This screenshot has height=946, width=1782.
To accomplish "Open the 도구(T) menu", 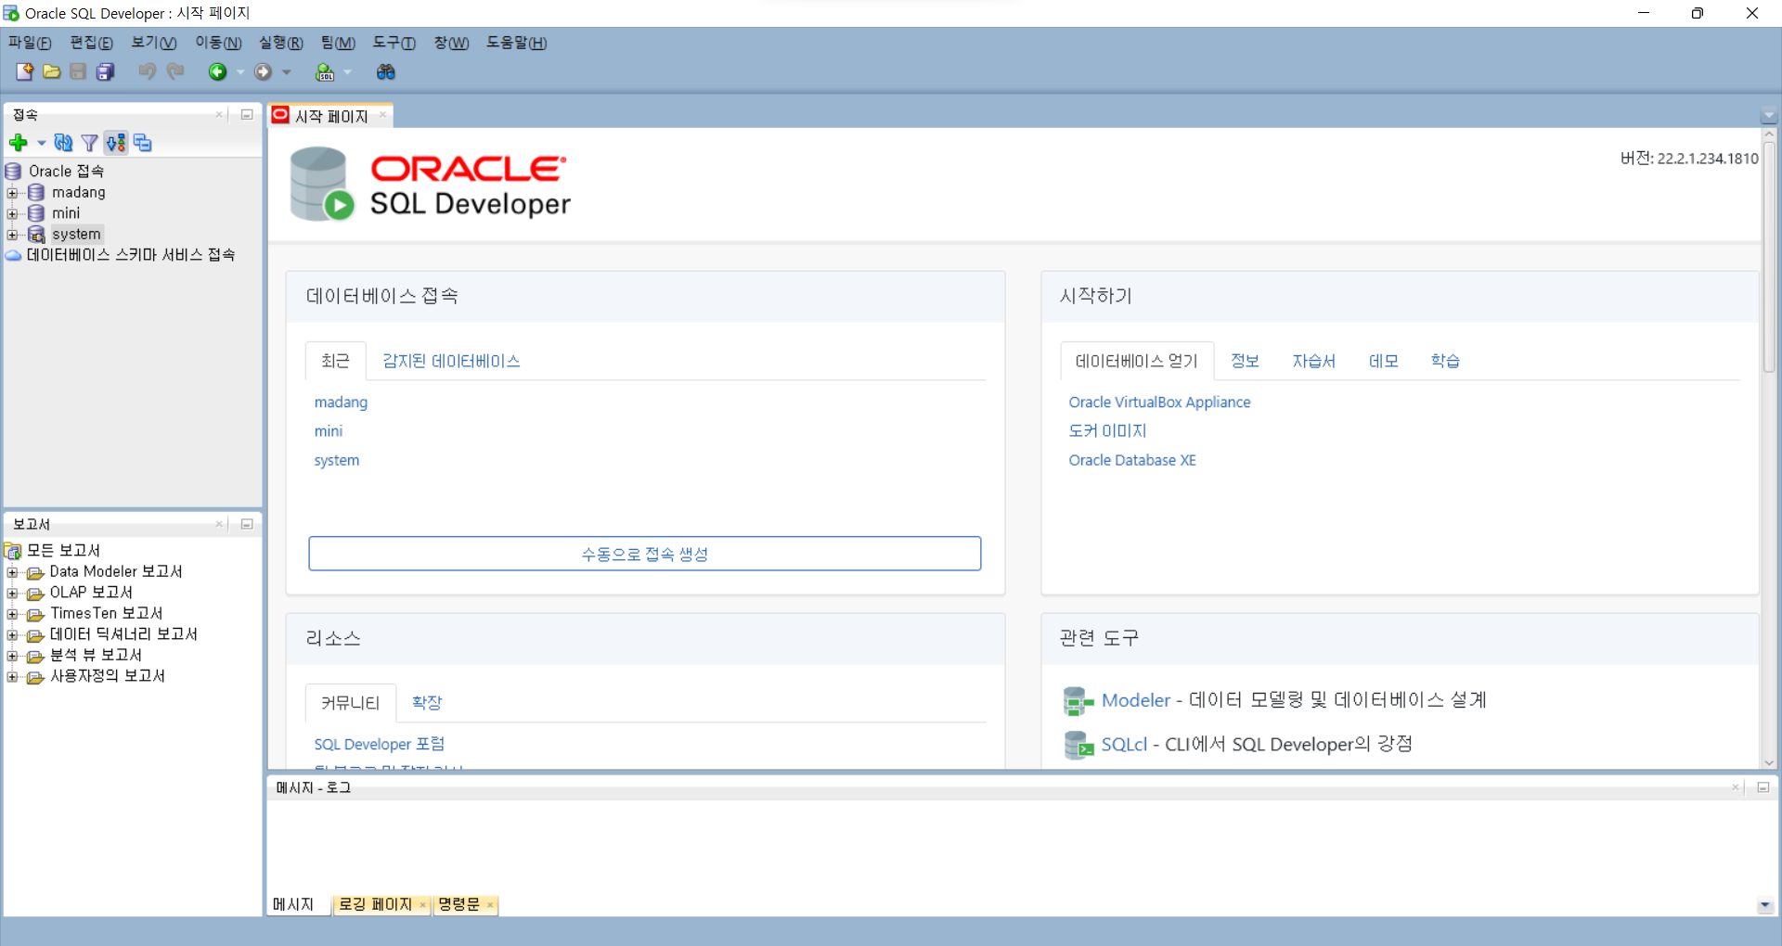I will click(394, 43).
